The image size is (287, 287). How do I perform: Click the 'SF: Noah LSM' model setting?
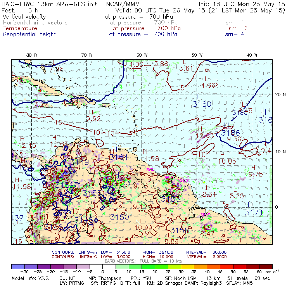[181, 278]
